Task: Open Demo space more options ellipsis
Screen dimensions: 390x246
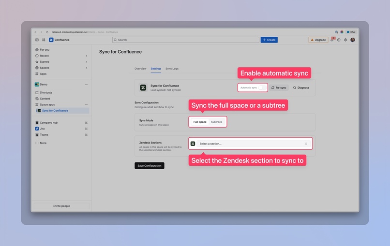Action: [86, 85]
